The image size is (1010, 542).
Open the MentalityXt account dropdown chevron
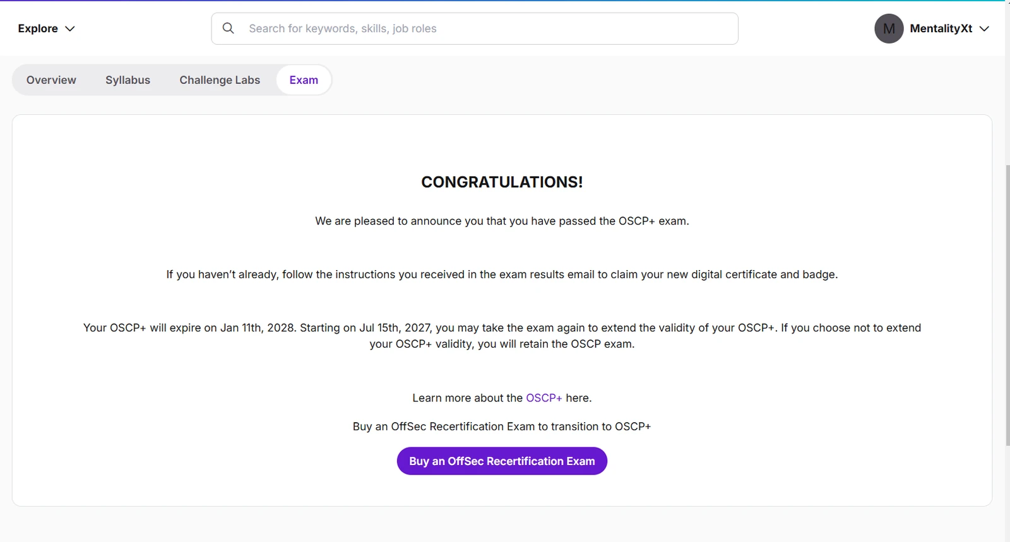coord(984,28)
